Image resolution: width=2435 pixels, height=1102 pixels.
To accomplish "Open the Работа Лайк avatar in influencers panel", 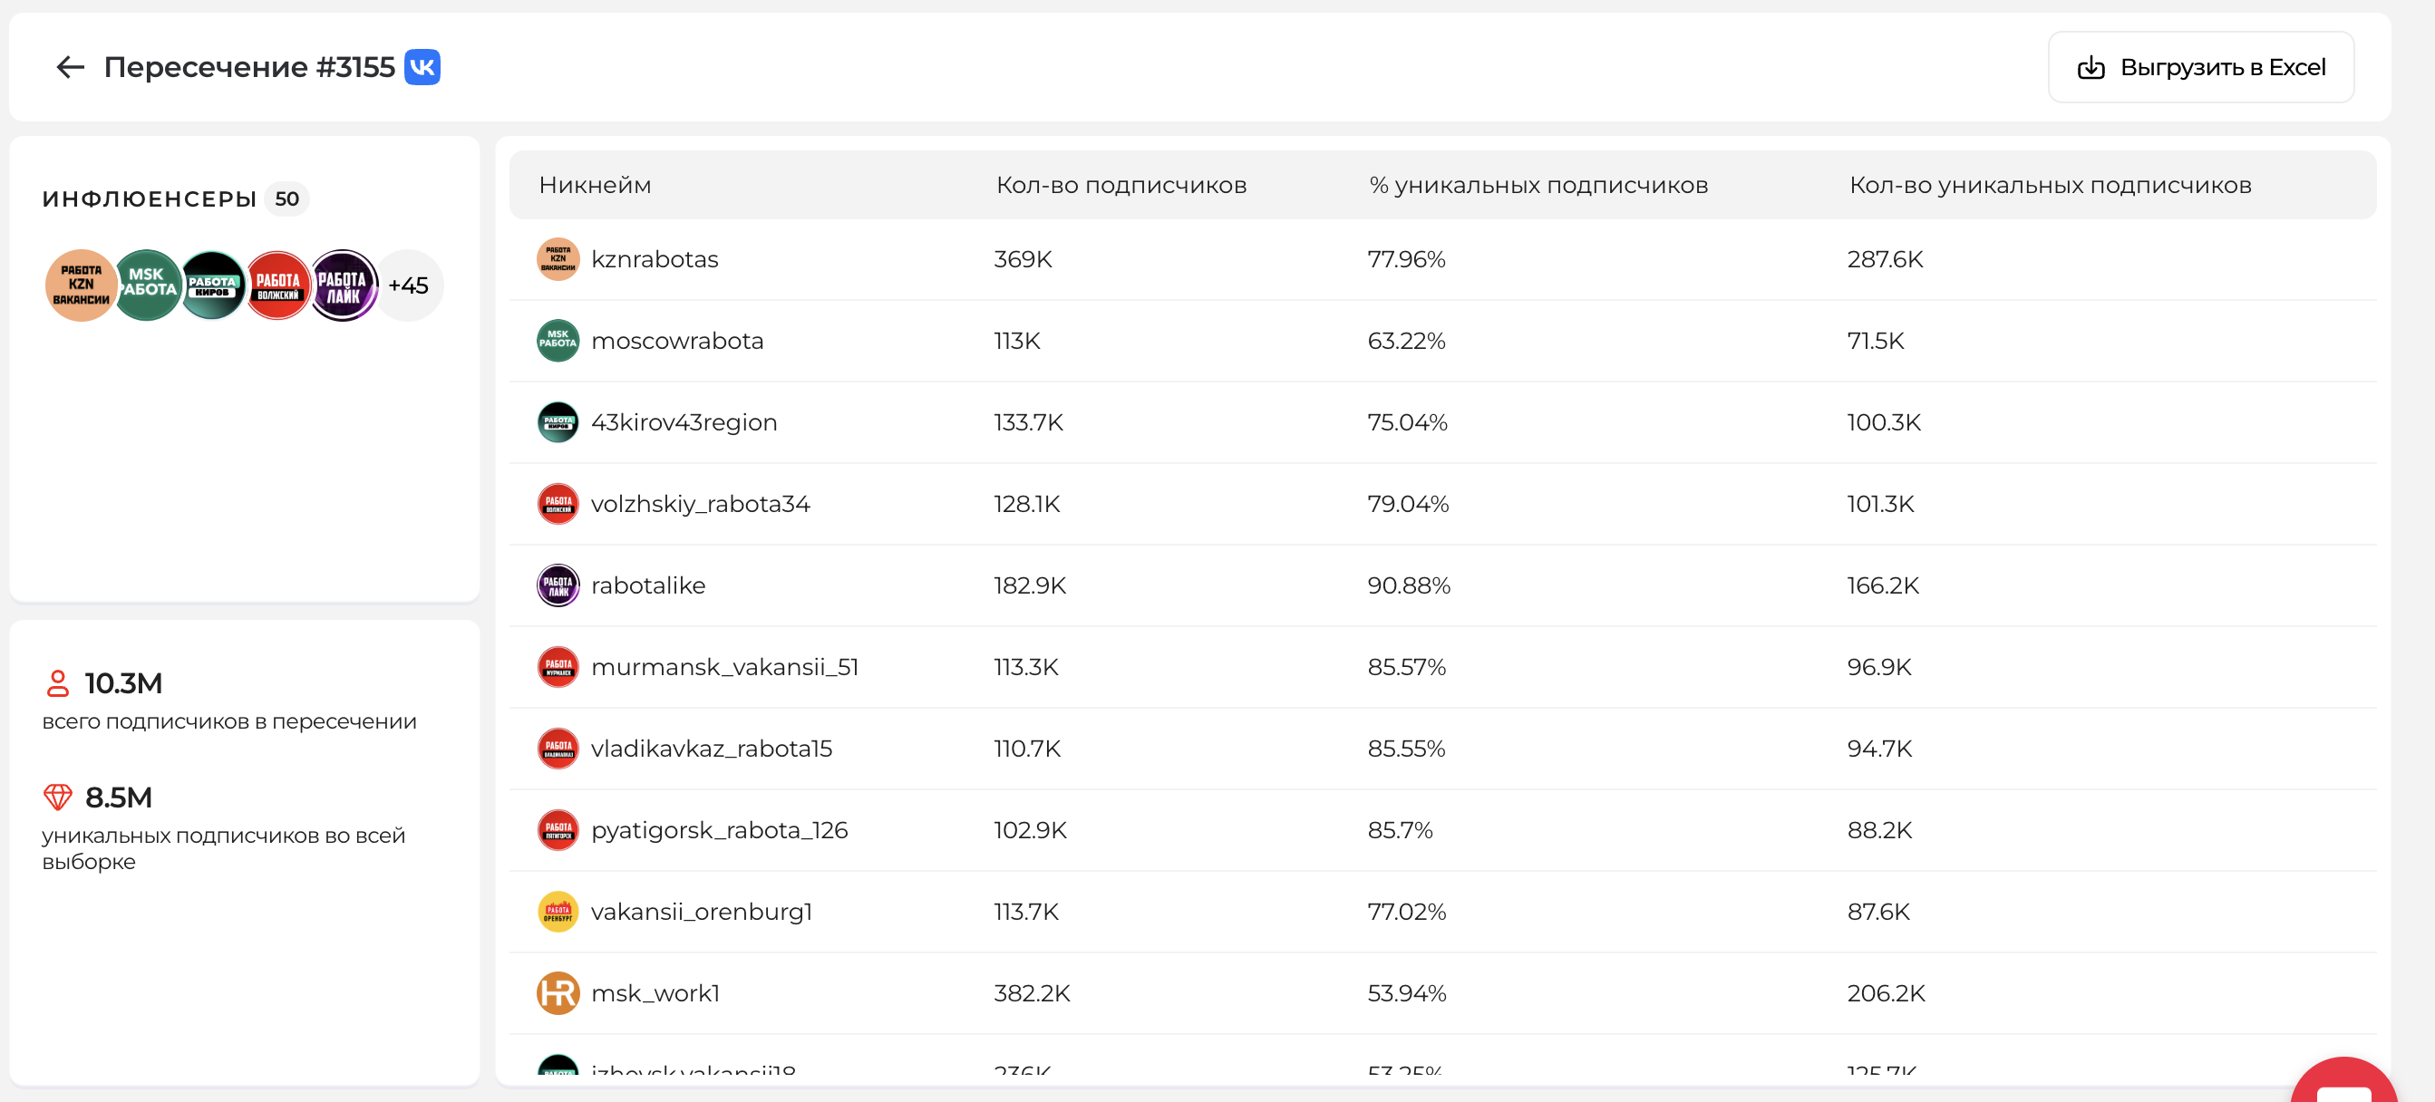I will 344,285.
